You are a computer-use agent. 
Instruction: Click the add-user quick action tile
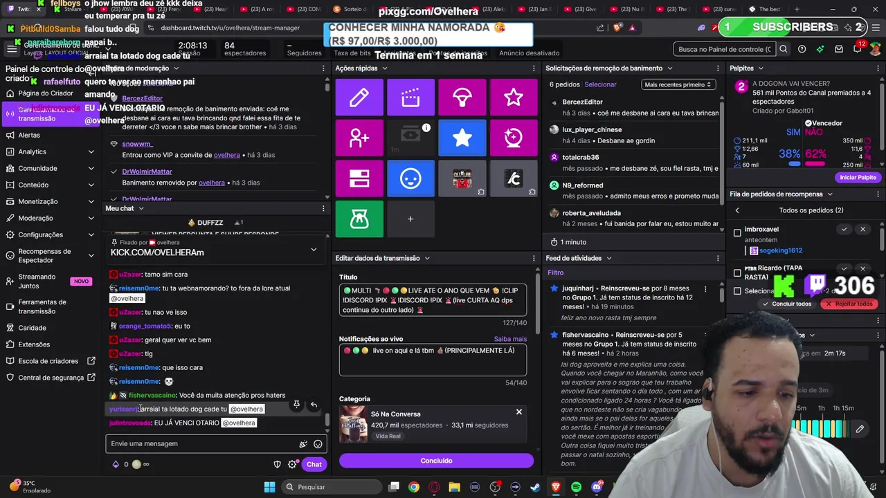click(x=359, y=138)
